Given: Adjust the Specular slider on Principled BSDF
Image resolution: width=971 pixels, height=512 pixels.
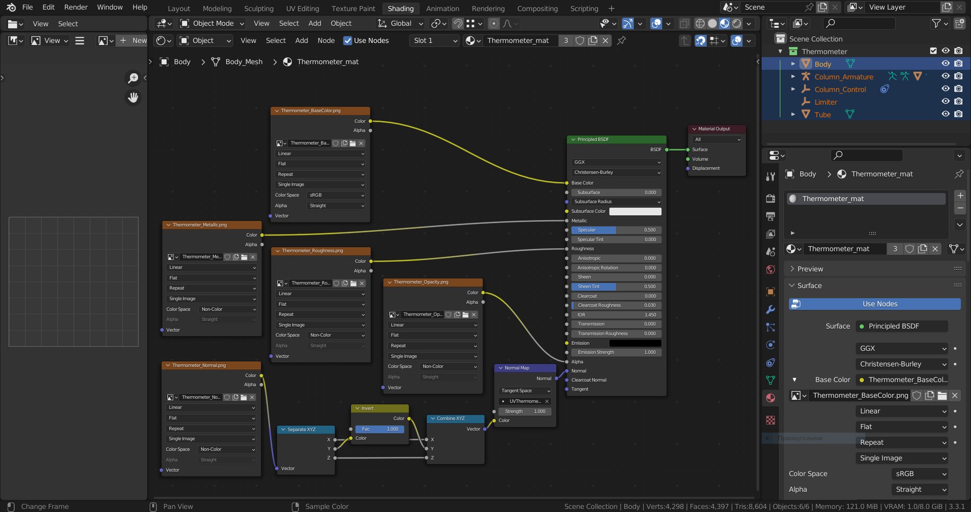Looking at the screenshot, I should [616, 230].
